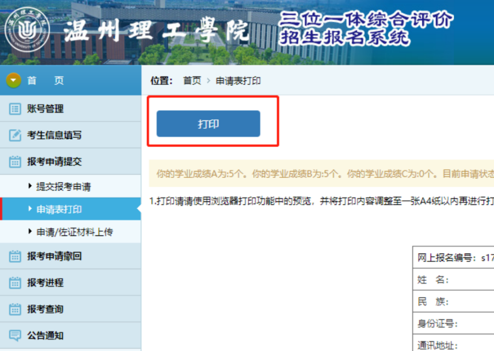The height and width of the screenshot is (351, 494).
Task: Click the orange home arrow icon
Action: (x=14, y=80)
